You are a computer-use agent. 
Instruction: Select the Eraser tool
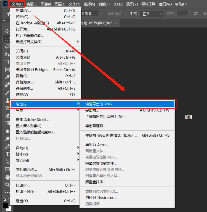(7, 116)
